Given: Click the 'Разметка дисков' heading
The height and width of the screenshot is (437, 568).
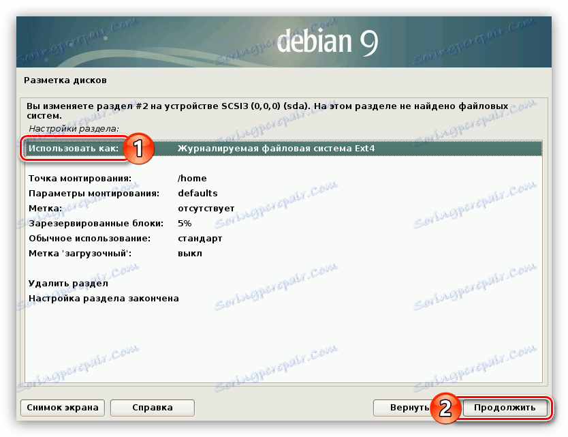Looking at the screenshot, I should 65,80.
